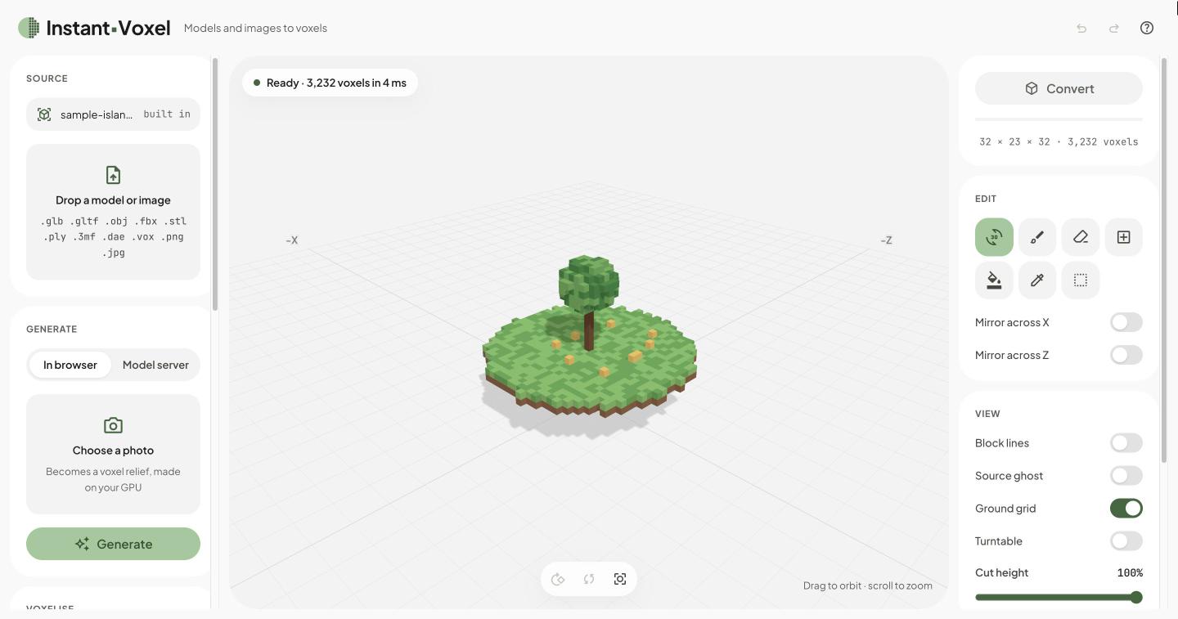The width and height of the screenshot is (1178, 619).
Task: Disable the Ground grid
Action: point(1126,509)
